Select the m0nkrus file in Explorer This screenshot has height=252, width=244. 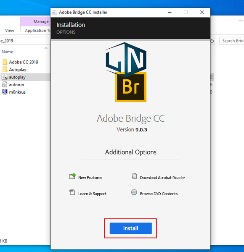(17, 92)
